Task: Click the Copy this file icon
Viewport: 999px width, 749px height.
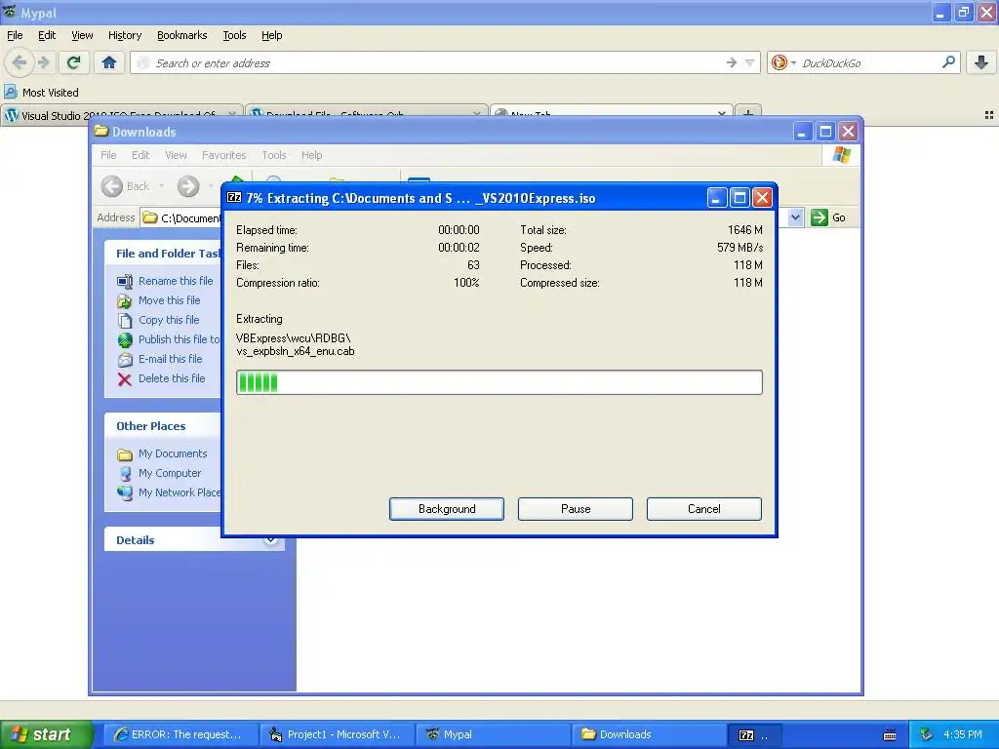Action: click(x=125, y=320)
